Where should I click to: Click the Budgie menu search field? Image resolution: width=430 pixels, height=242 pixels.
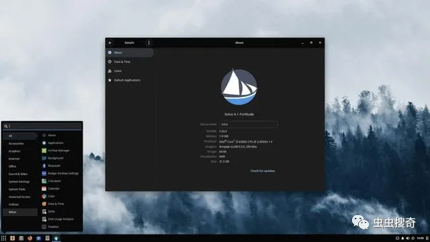[42, 126]
